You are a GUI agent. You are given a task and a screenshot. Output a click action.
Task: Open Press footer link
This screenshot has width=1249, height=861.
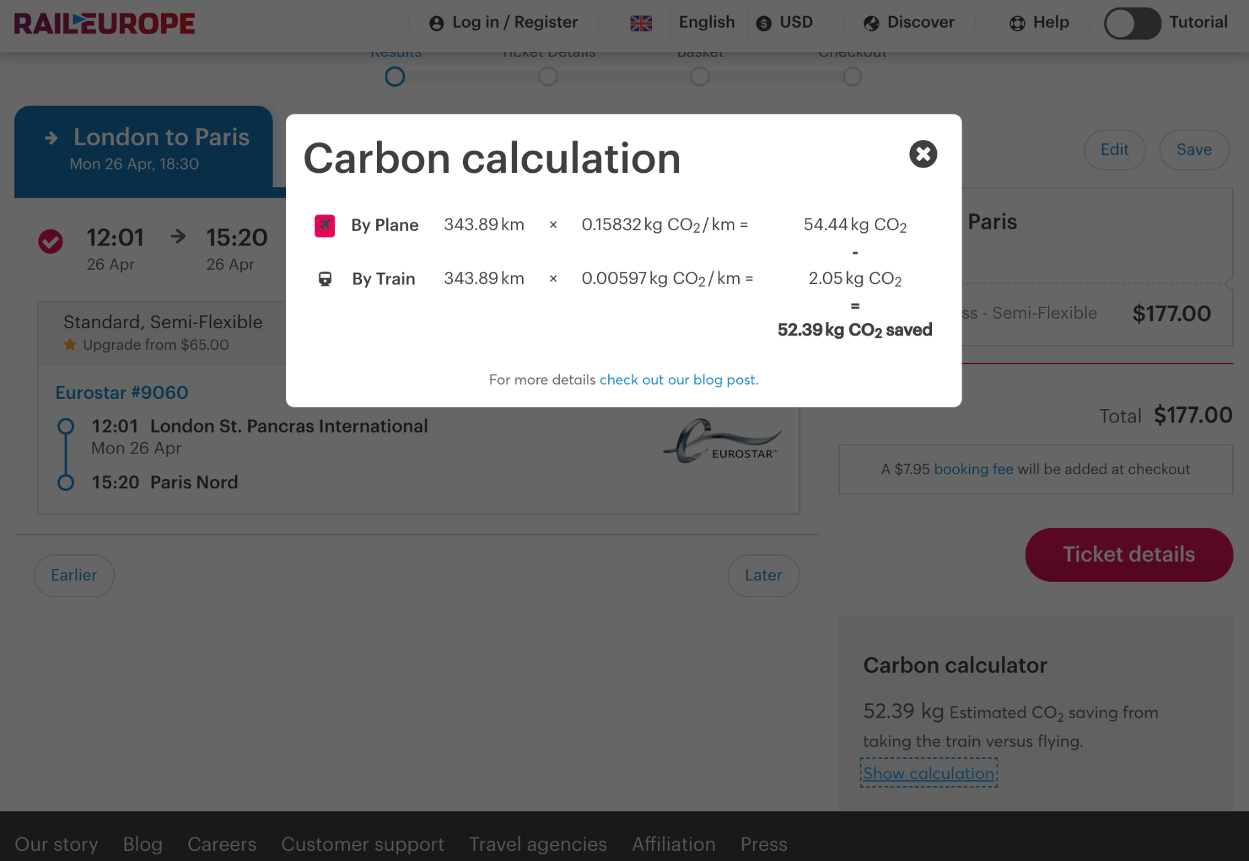[764, 844]
